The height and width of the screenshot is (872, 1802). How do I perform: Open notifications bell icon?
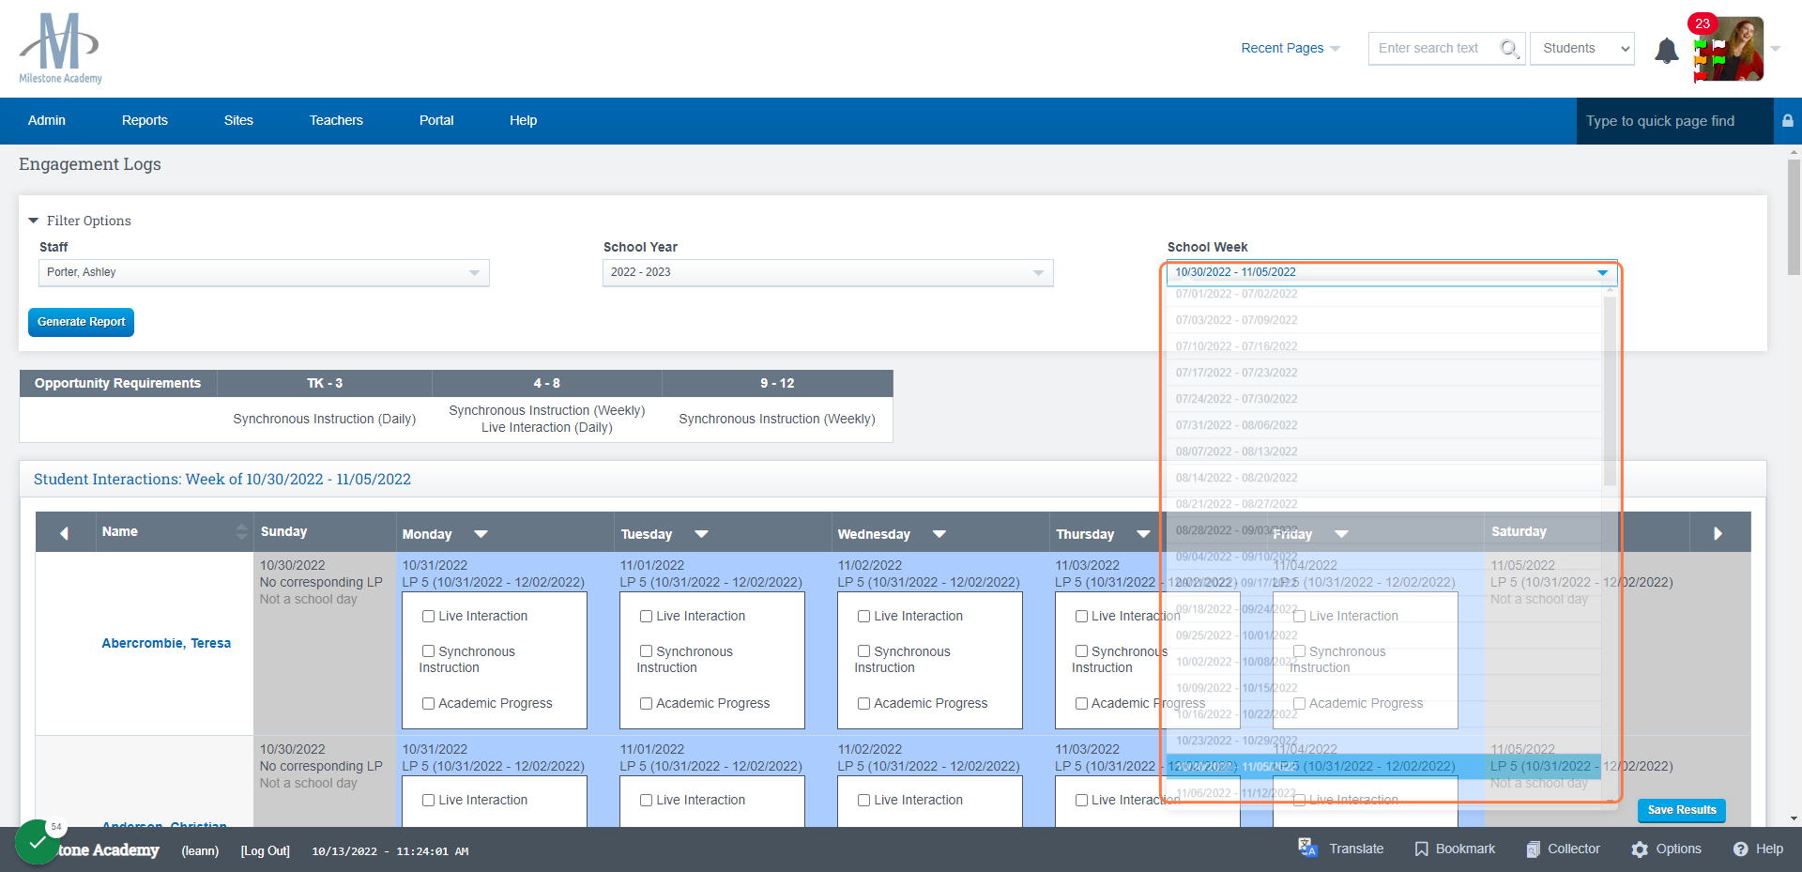1666,50
